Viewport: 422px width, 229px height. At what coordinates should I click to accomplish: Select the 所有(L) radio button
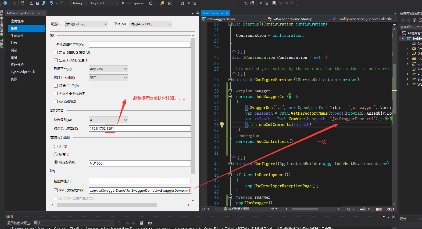(x=56, y=154)
